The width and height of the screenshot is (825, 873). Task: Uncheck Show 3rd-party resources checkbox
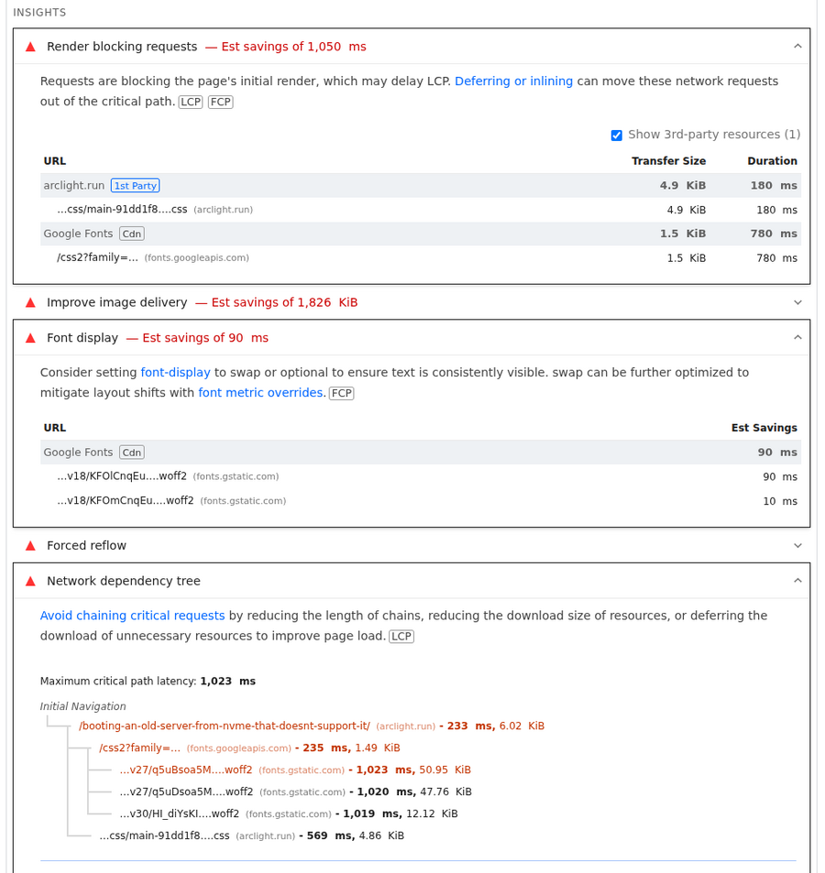(x=617, y=136)
